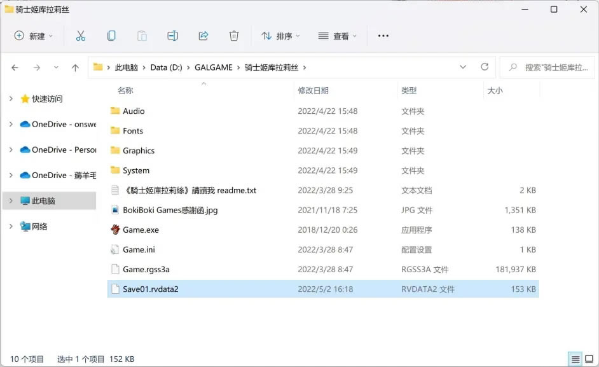Navigate back with the left arrow
599x367 pixels.
click(x=15, y=67)
